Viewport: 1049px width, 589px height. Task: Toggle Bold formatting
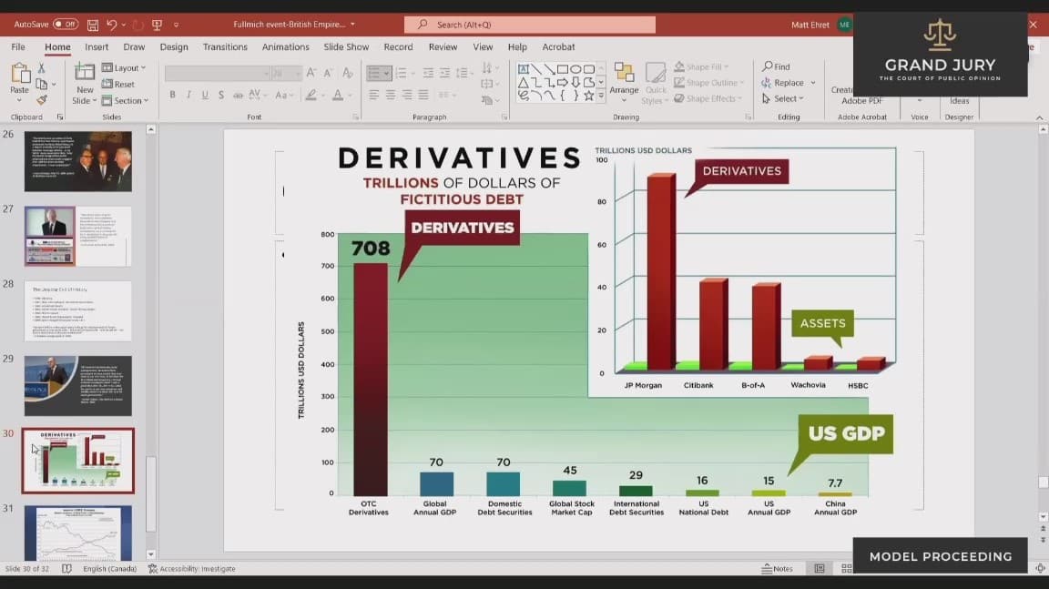(172, 95)
